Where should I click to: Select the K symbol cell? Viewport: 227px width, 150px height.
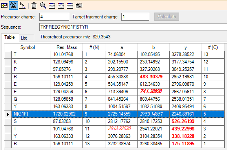(x=31, y=62)
